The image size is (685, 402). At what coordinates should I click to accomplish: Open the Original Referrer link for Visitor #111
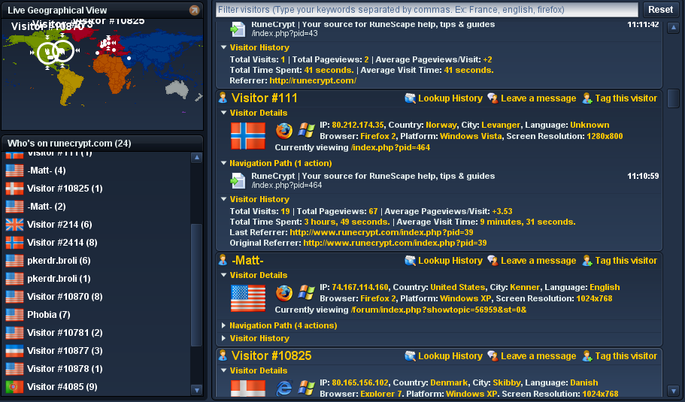[395, 243]
